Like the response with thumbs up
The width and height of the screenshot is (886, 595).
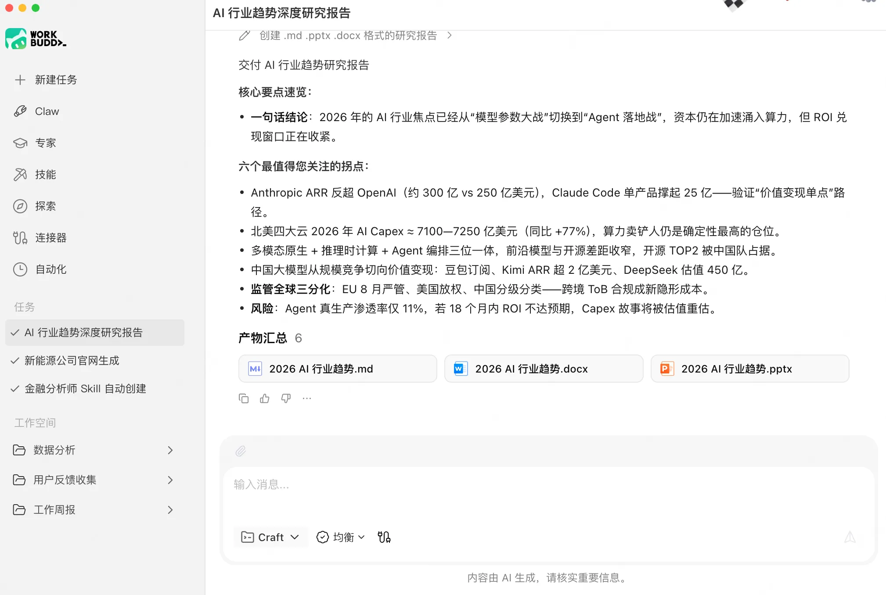(265, 398)
